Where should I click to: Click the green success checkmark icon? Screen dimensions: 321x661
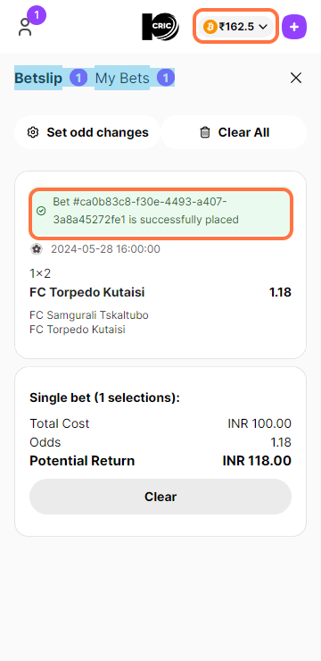(x=41, y=211)
